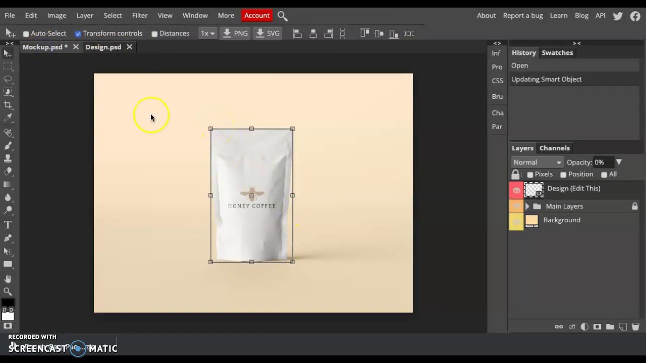The width and height of the screenshot is (646, 363).
Task: Select the Lasso tool
Action: (x=8, y=79)
